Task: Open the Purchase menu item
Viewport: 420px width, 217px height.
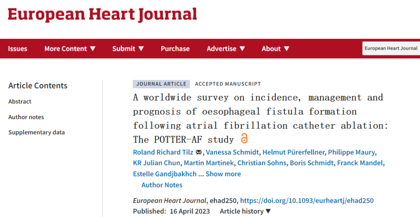Action: point(175,49)
